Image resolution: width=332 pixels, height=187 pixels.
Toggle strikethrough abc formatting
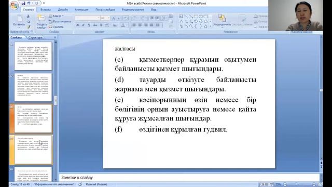click(x=95, y=25)
